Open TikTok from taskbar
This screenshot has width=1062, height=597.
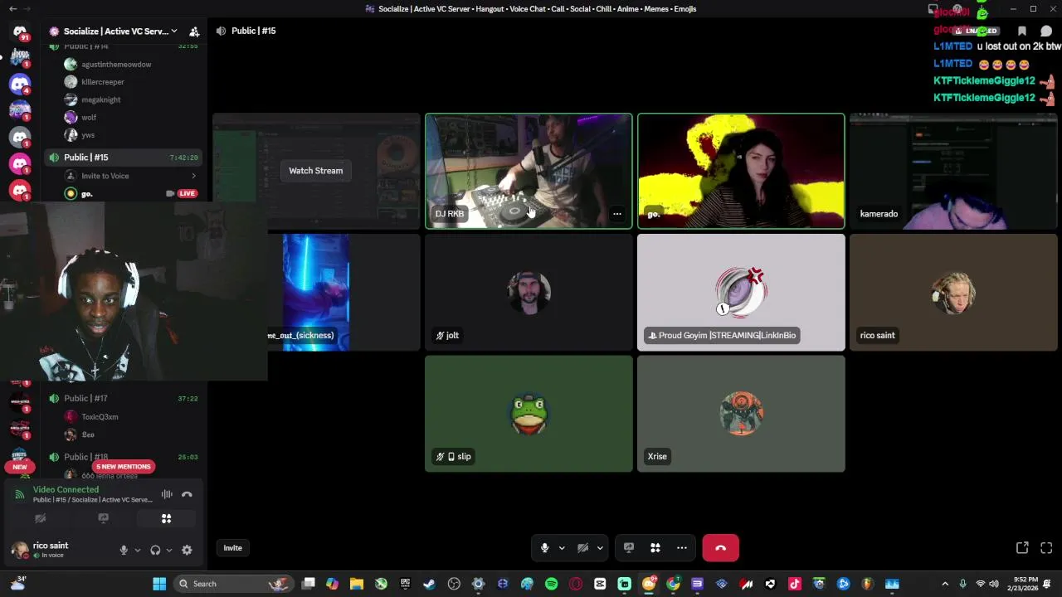pos(795,584)
